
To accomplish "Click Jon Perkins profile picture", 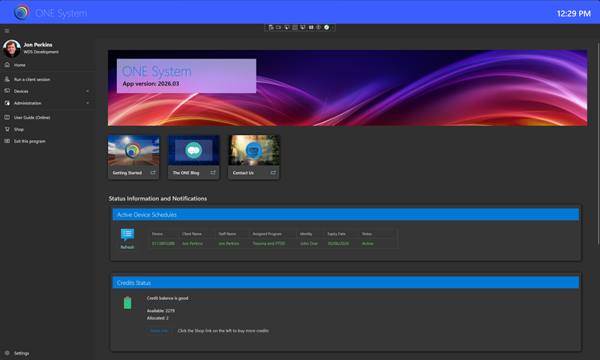I will (11, 48).
